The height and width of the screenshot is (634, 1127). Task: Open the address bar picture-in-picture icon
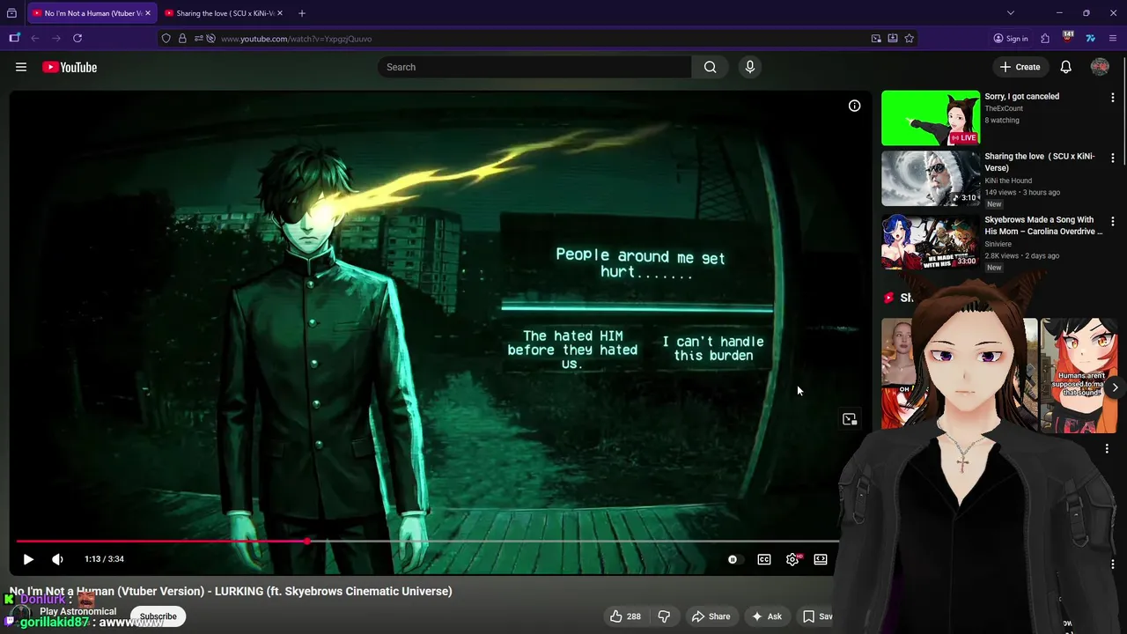876,38
